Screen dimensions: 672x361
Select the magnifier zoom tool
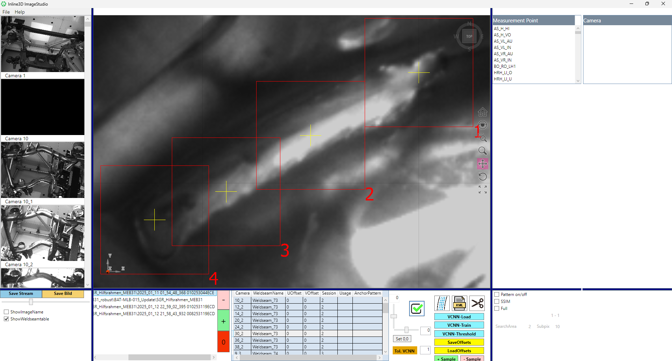click(x=482, y=151)
